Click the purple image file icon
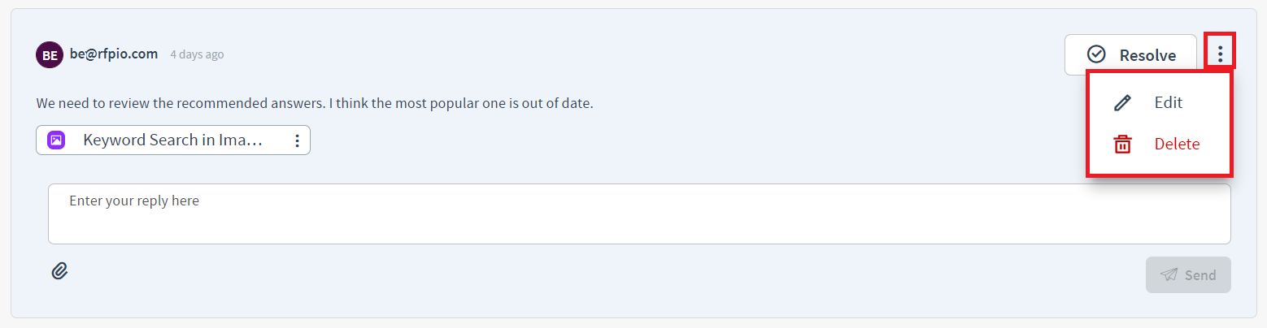Screen dimensions: 1267x328 click(56, 140)
